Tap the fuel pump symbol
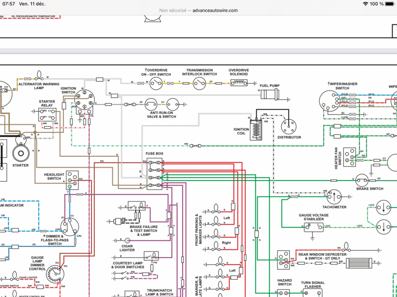This screenshot has height=297, width=397. (x=270, y=94)
